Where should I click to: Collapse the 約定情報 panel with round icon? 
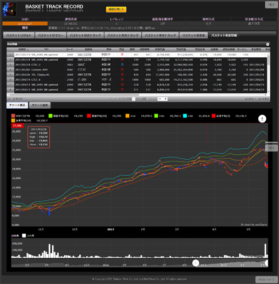tap(268, 44)
